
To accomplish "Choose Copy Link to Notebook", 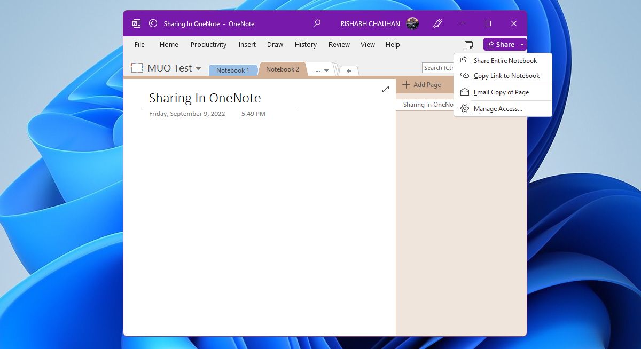I will pos(503,76).
